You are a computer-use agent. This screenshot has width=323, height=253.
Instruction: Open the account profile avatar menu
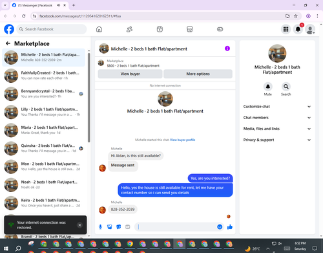coord(310,29)
